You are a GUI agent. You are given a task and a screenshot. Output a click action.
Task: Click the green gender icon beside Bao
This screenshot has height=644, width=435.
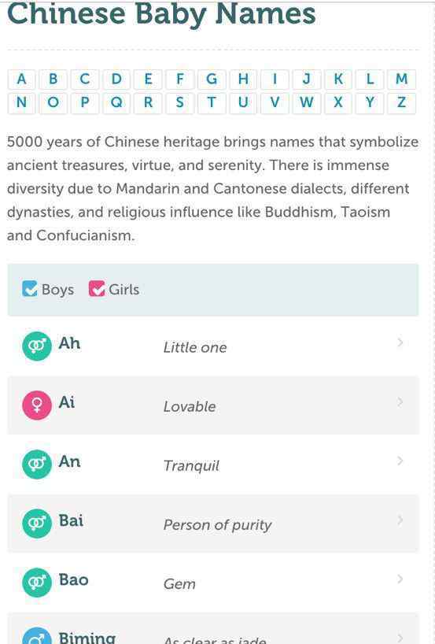37,583
